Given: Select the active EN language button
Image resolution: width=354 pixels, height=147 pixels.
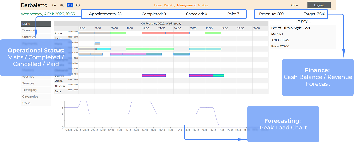Looking at the screenshot, I should pyautogui.click(x=70, y=5).
